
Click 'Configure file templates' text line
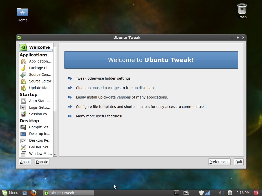tap(142, 107)
